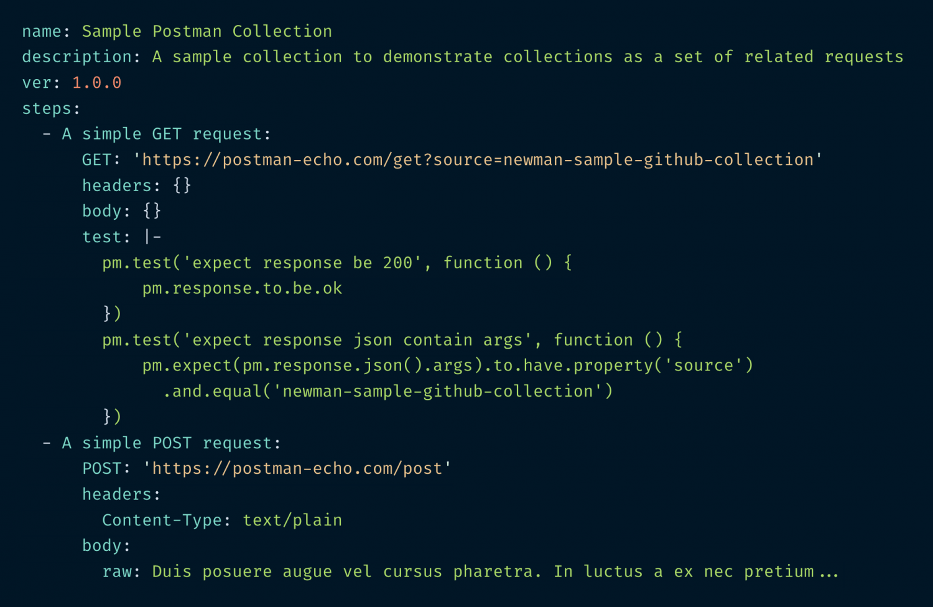Click the 'Content-Type: text/plain' line

click(x=222, y=520)
